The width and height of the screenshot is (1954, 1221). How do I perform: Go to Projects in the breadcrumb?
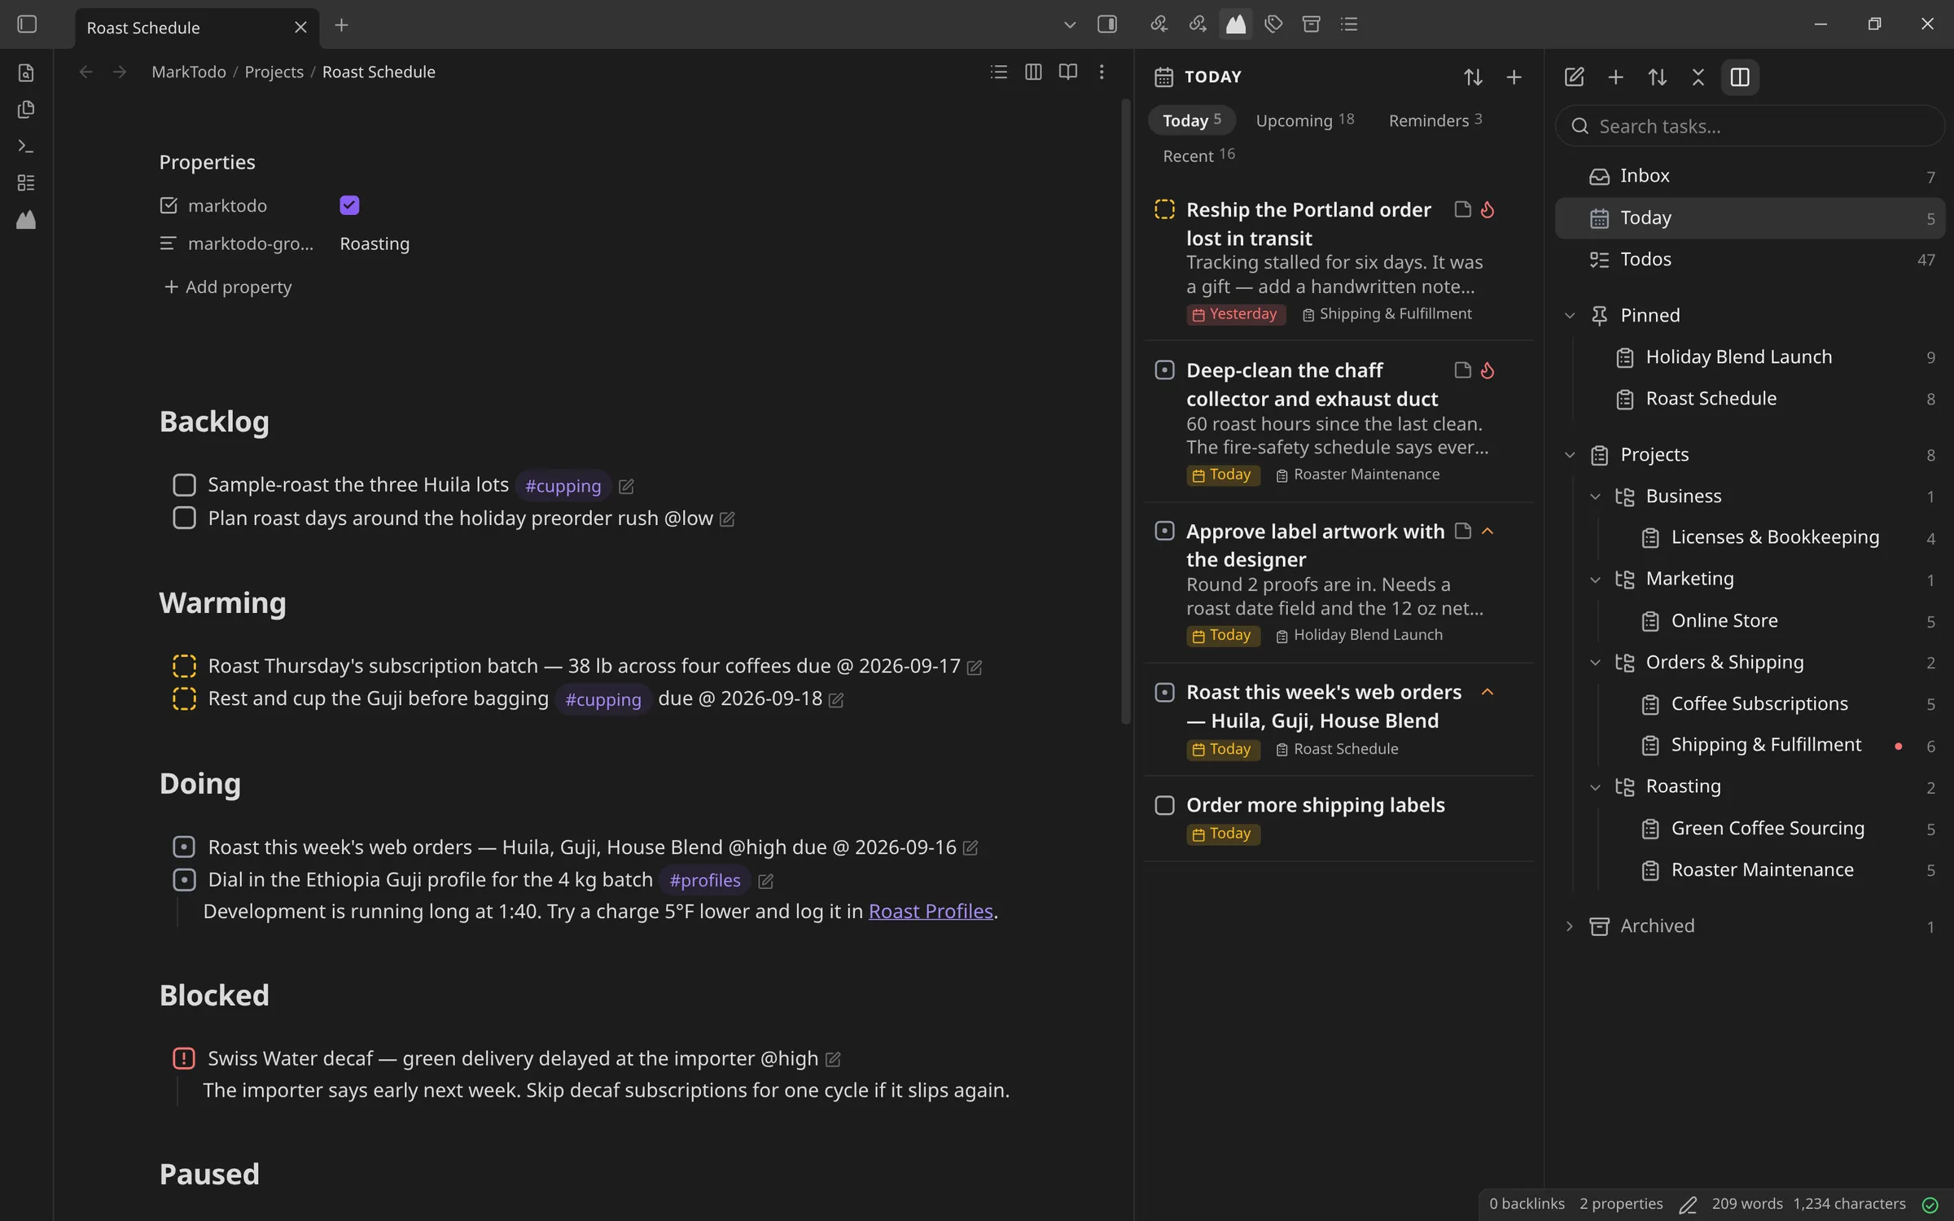[x=274, y=72]
